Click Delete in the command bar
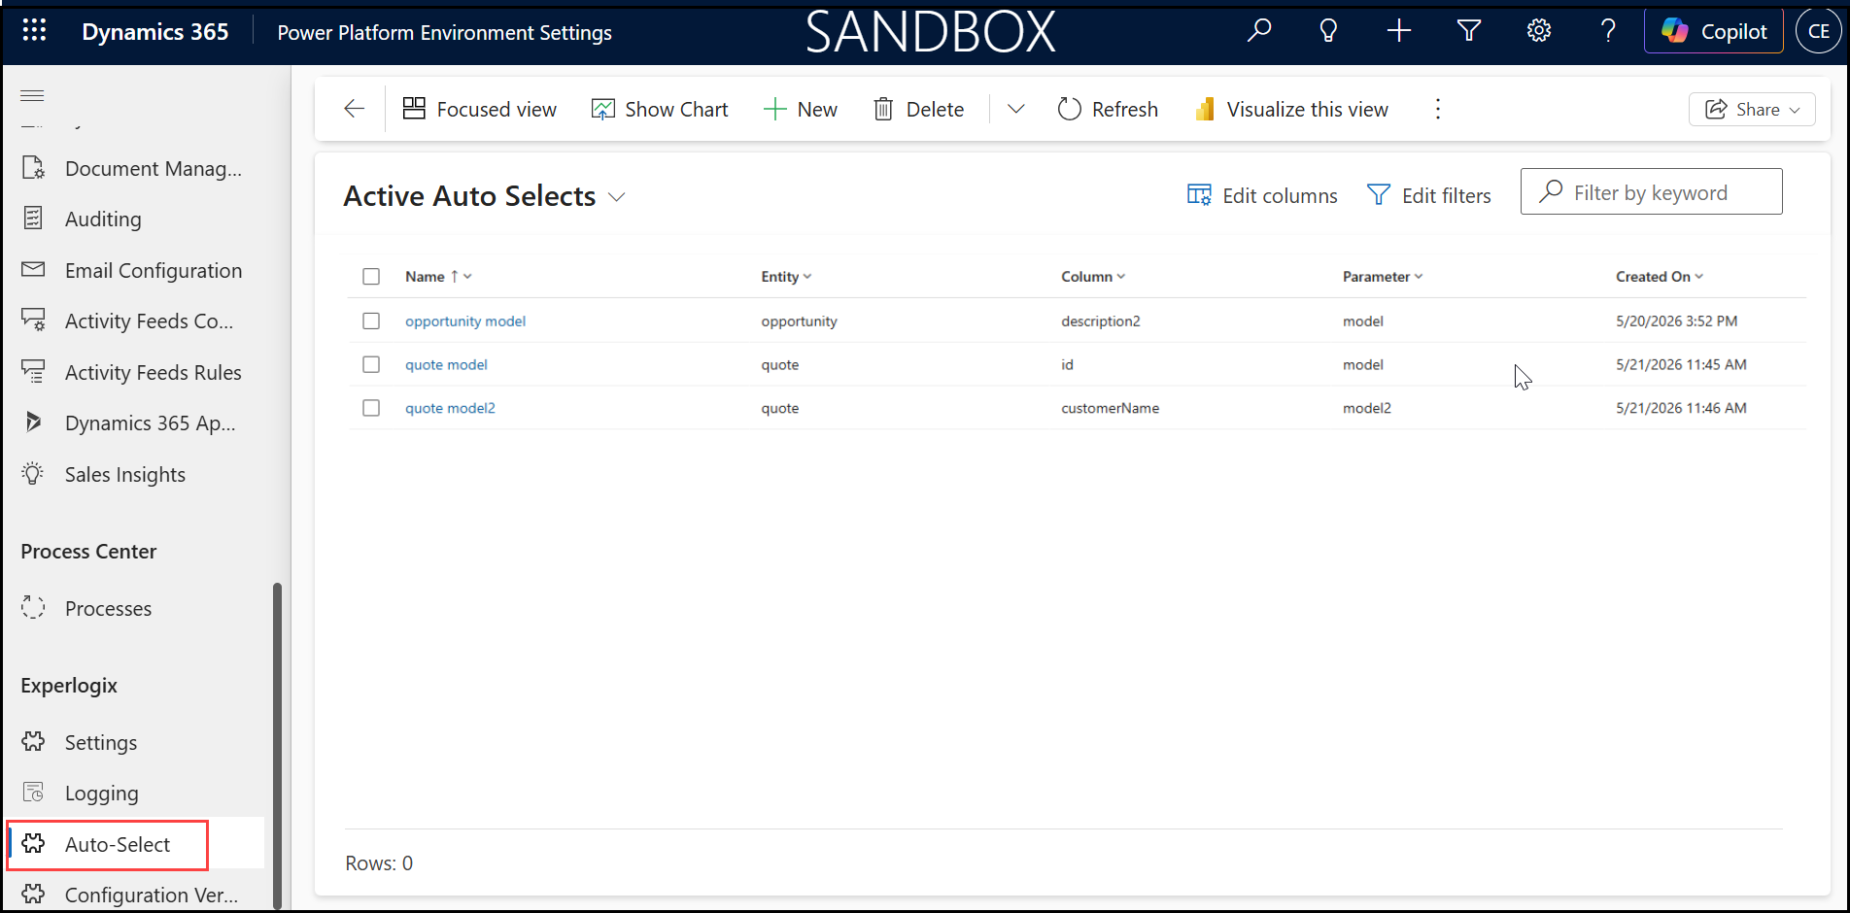Image resolution: width=1850 pixels, height=913 pixels. [x=919, y=109]
